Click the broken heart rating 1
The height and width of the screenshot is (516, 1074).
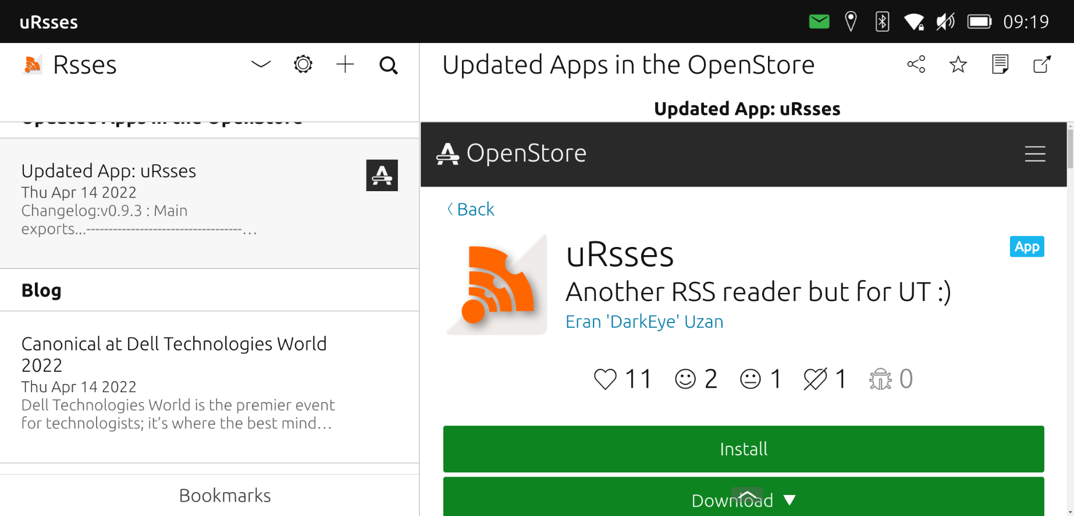click(825, 379)
